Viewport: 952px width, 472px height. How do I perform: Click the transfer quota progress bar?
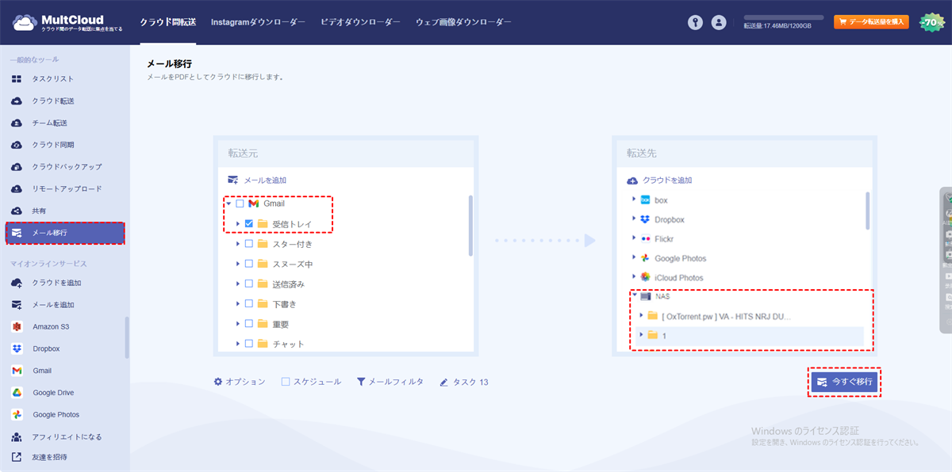tap(783, 17)
